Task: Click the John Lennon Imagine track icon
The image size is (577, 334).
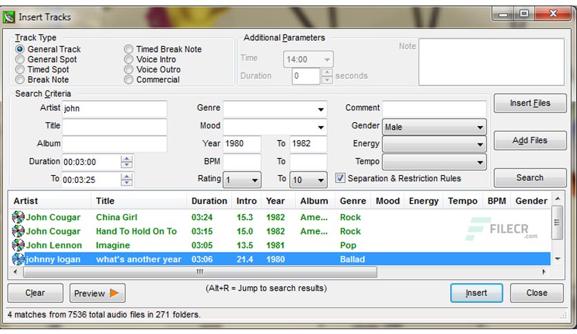Action: tap(19, 245)
